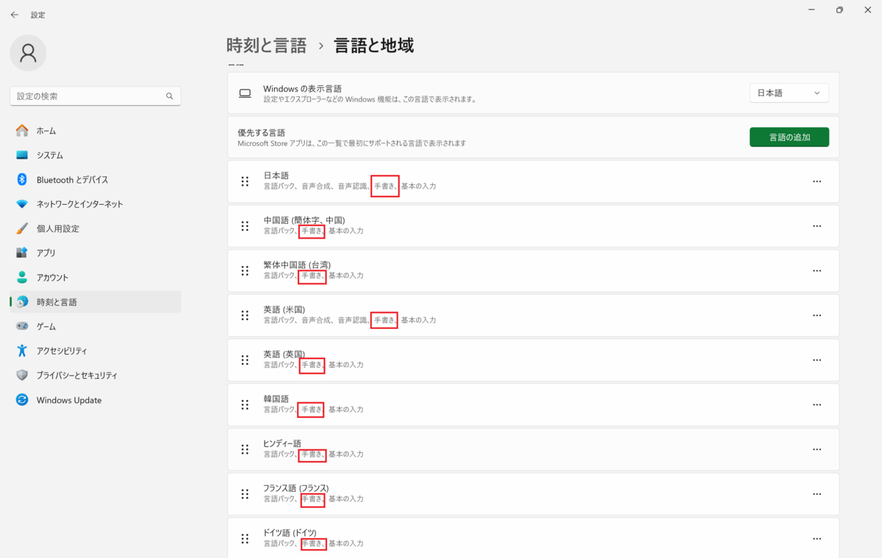The image size is (882, 558).
Task: Open the more options menu for 英語 (英国)
Action: pyautogui.click(x=817, y=360)
